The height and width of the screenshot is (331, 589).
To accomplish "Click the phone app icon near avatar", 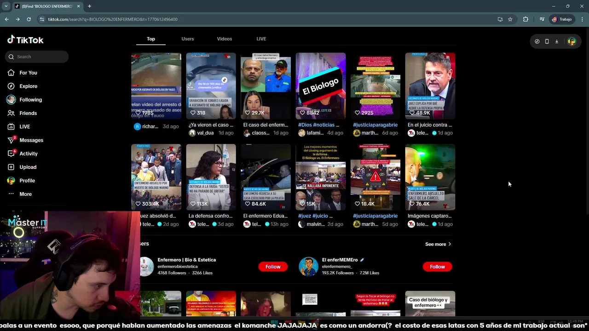I will coord(547,41).
